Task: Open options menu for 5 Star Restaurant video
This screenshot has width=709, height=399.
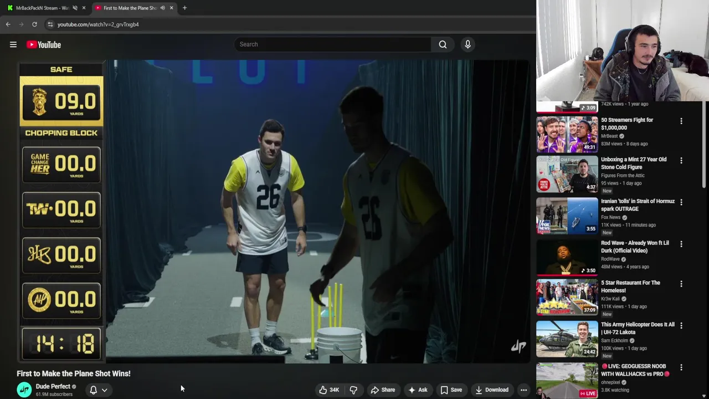Action: point(681,284)
